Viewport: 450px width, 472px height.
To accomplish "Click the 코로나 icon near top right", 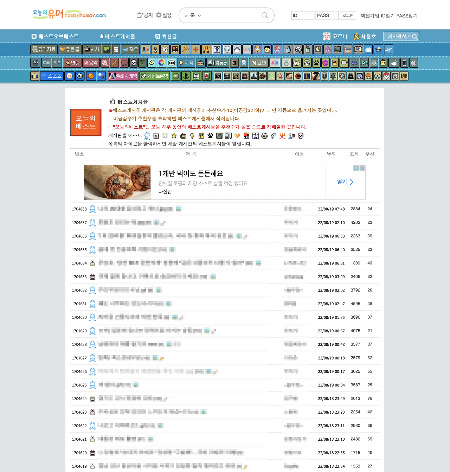I will pyautogui.click(x=326, y=36).
